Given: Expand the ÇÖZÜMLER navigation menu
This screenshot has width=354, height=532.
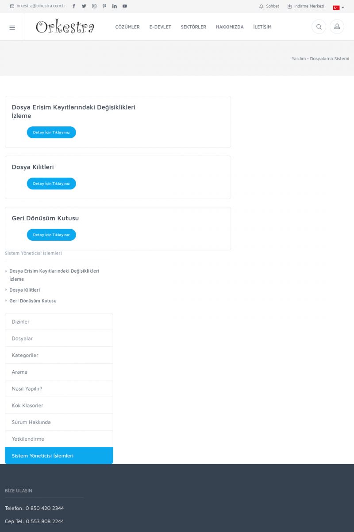Looking at the screenshot, I should [127, 27].
